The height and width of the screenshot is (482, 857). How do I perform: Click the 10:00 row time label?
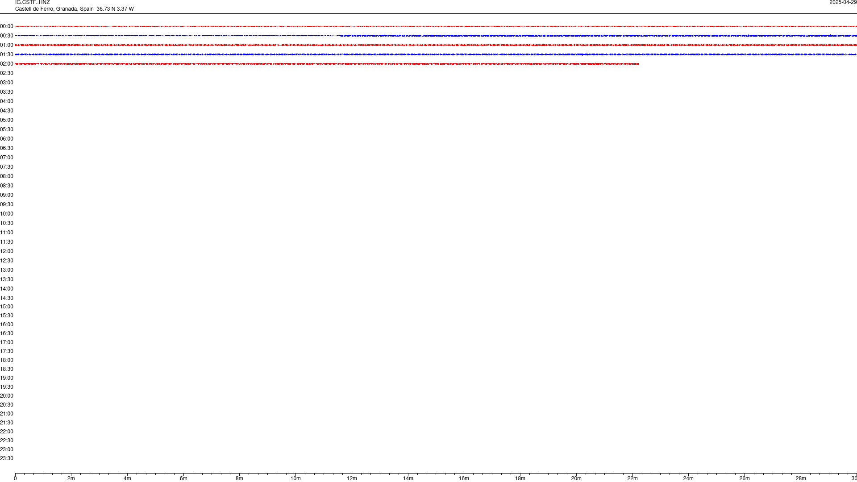pyautogui.click(x=7, y=214)
